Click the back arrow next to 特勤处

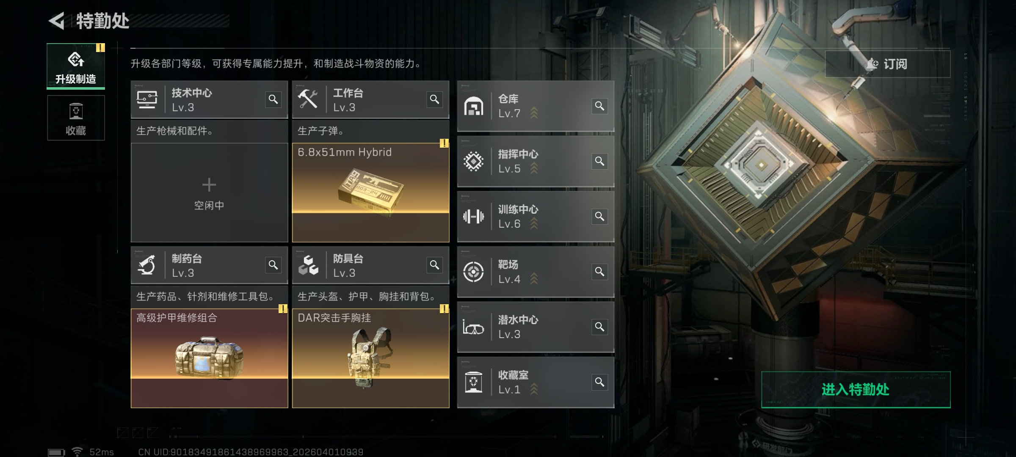click(x=56, y=21)
